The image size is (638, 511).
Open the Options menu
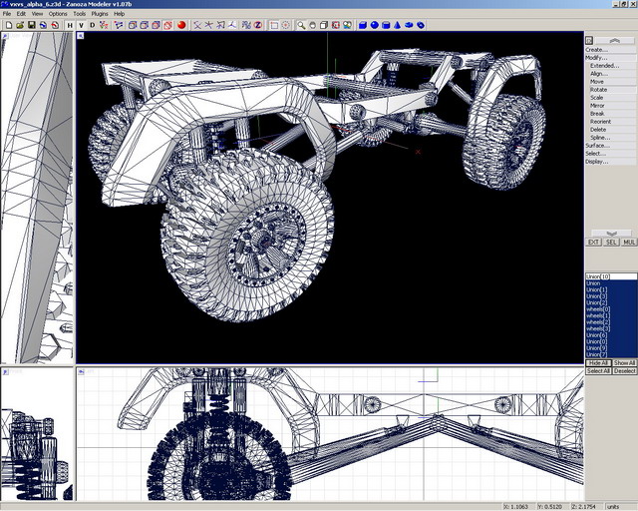(x=59, y=14)
